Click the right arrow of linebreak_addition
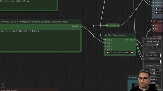163x91 pixels. 132,52
